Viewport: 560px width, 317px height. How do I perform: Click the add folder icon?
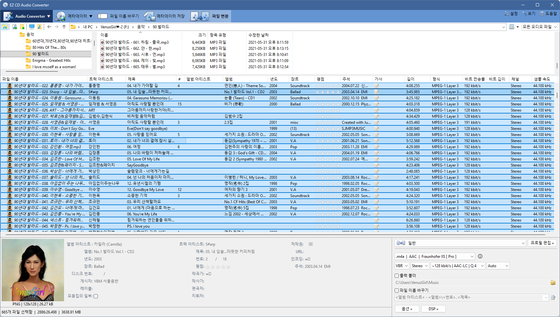22,27
